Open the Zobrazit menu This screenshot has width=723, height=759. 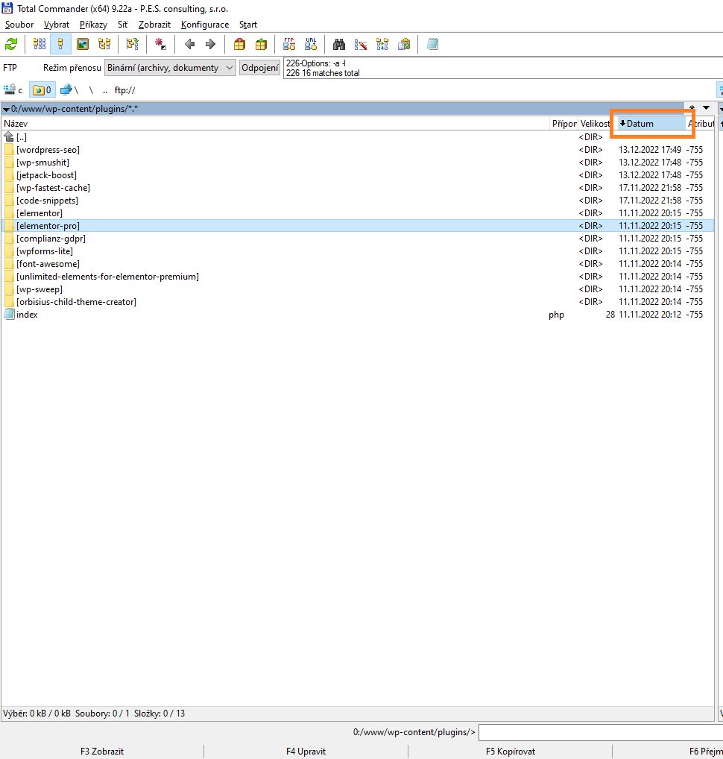[154, 25]
